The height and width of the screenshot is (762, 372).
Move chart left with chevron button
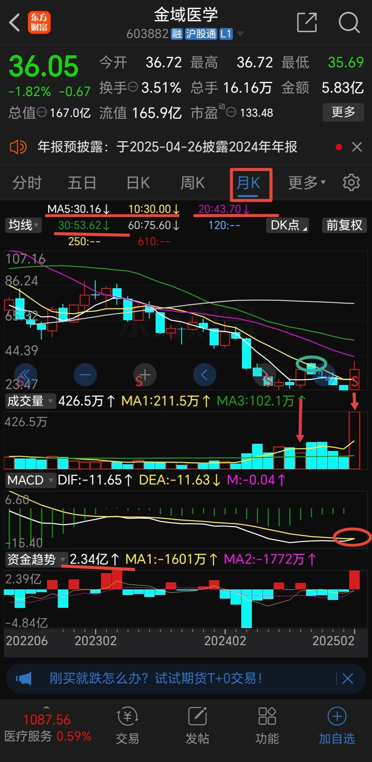[204, 375]
